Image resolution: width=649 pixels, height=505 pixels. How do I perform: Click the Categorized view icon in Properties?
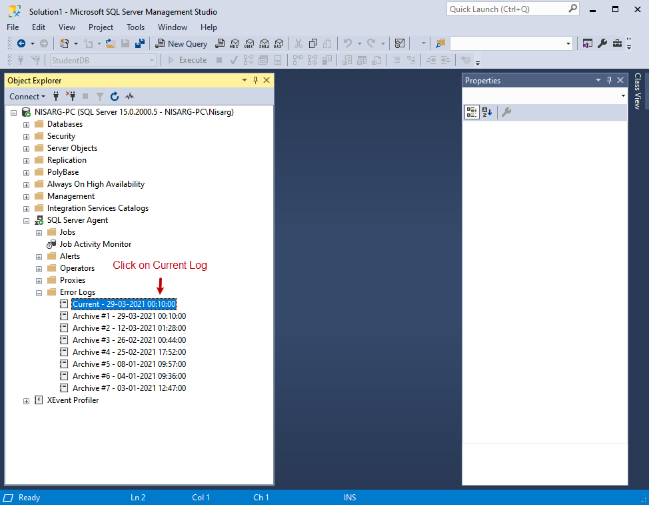tap(472, 112)
